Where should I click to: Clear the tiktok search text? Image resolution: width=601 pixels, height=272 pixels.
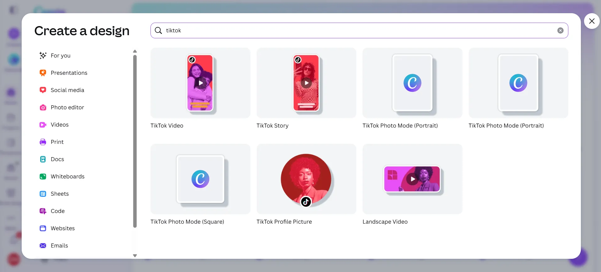tap(560, 30)
